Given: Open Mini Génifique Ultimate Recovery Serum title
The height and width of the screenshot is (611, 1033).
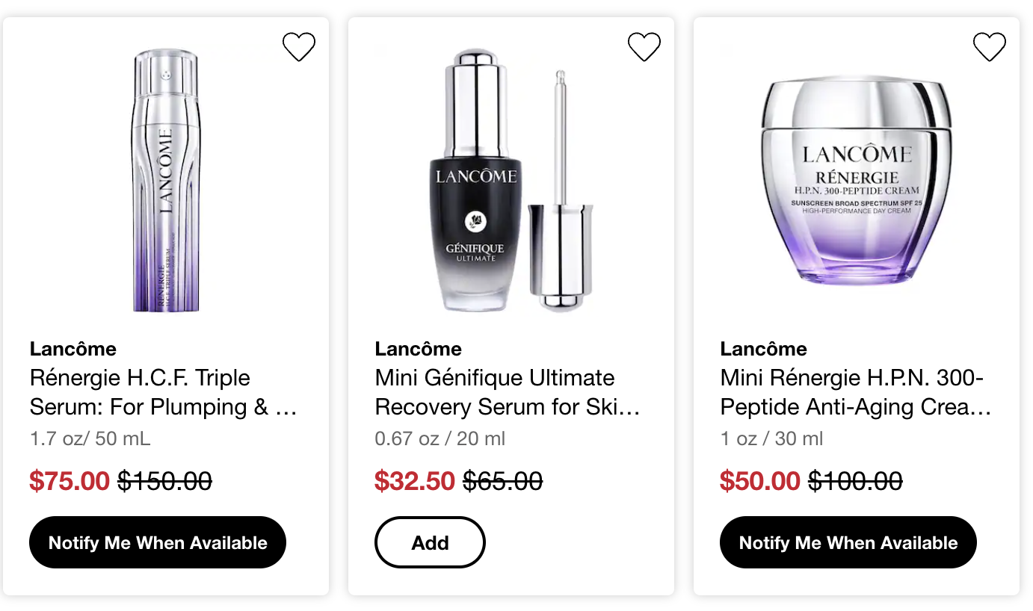Looking at the screenshot, I should pos(508,392).
